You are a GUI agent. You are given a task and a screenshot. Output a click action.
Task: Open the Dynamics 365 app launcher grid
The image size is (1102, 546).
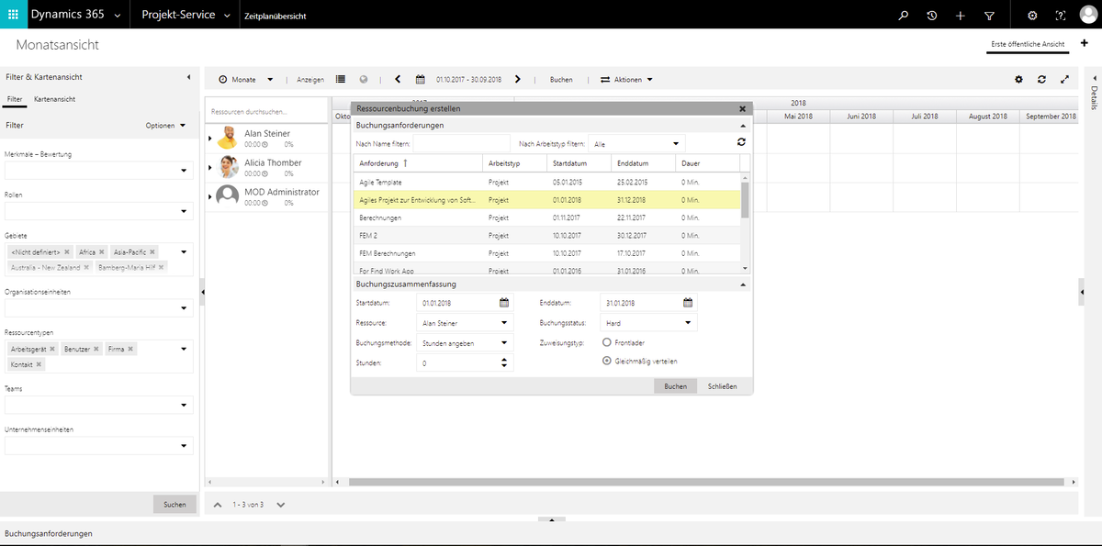(x=13, y=15)
